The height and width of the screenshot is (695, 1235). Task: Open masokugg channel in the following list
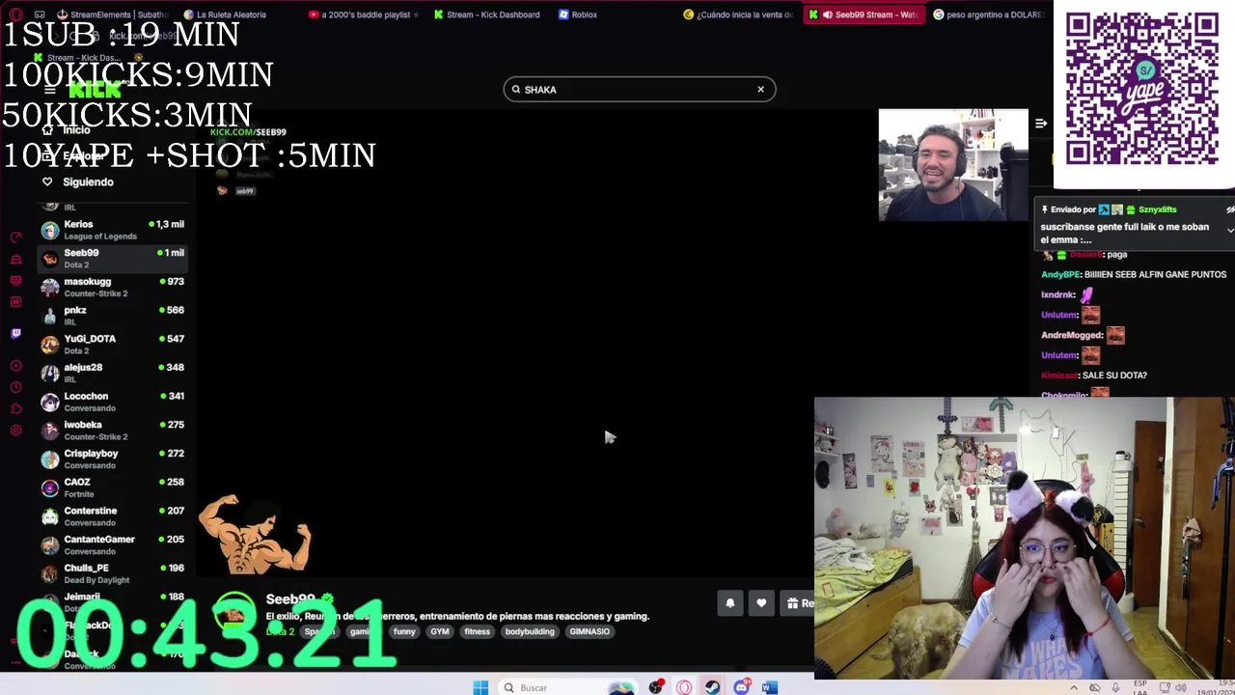coord(112,287)
